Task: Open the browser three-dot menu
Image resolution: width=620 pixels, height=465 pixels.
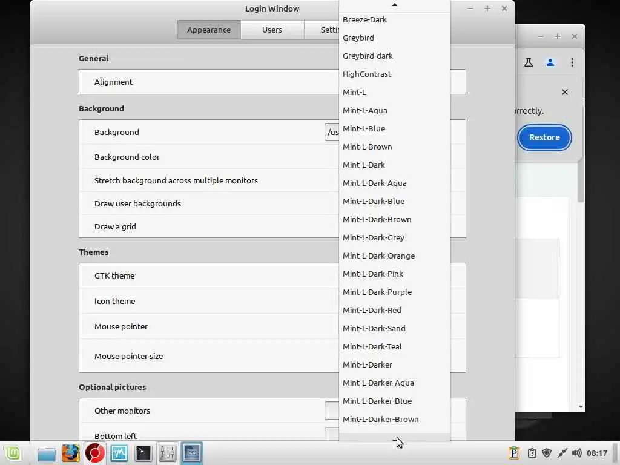Action: [572, 62]
